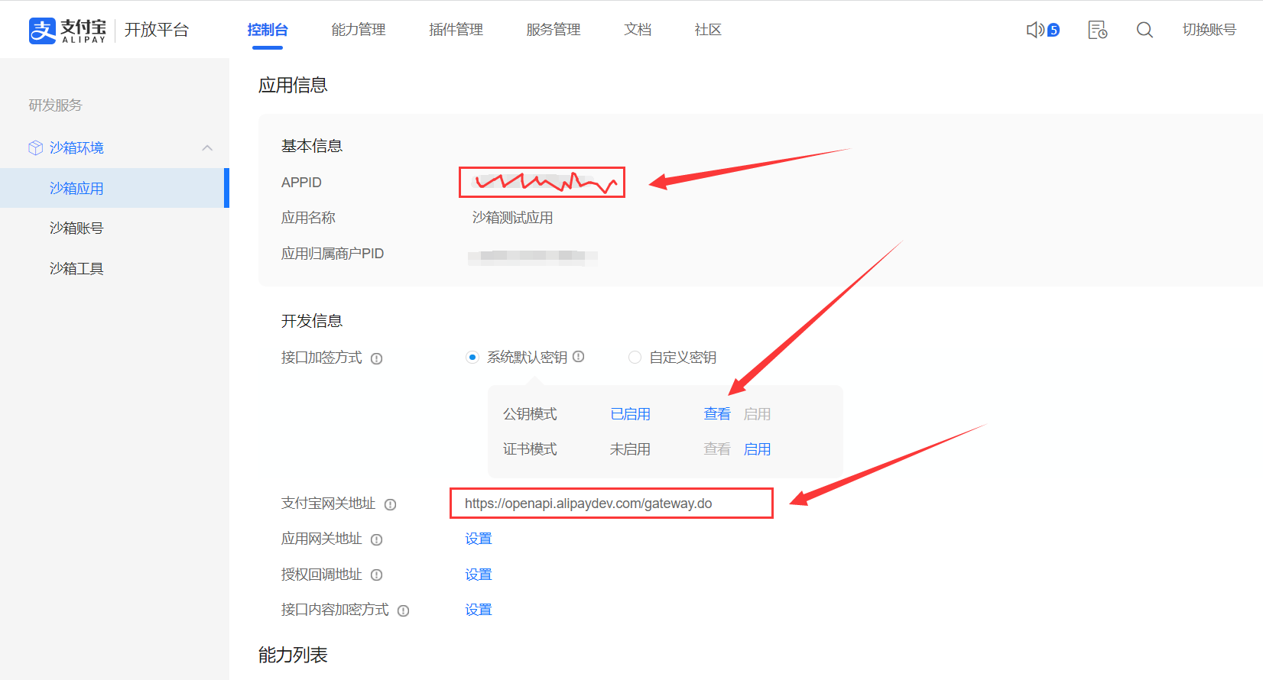Click the 沙箱环境 cube icon
Screen dimensions: 1263x680
[x=35, y=147]
